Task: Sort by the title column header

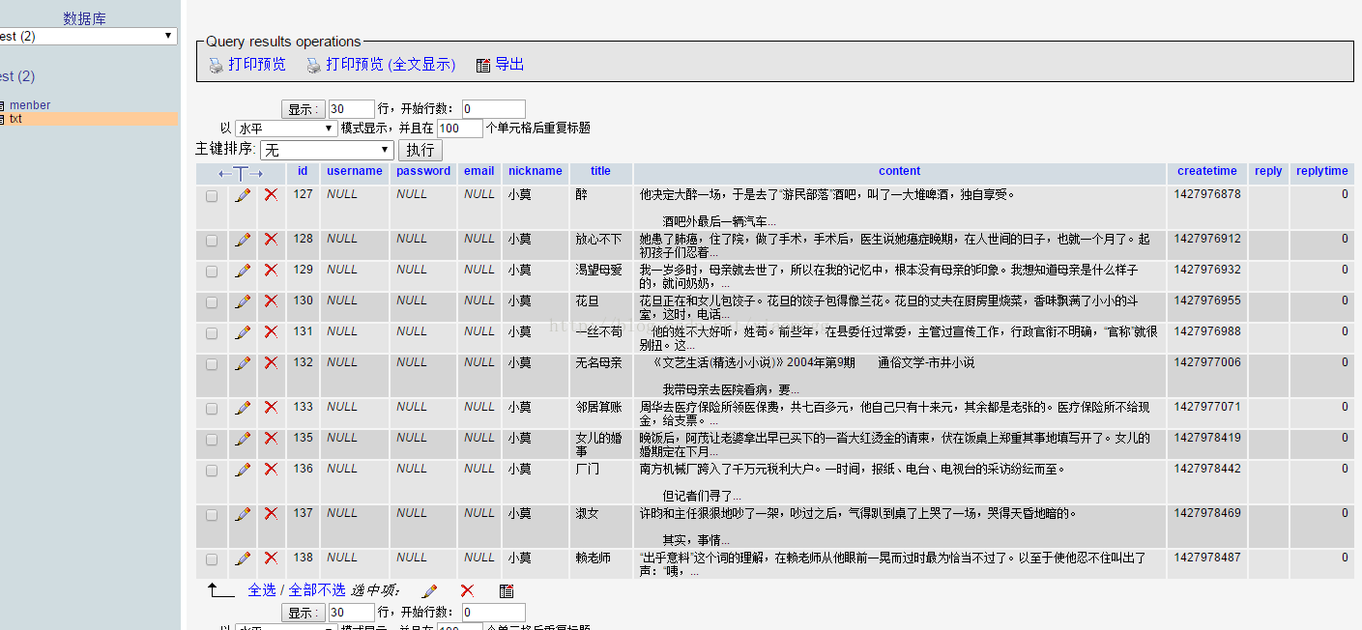Action: click(601, 171)
